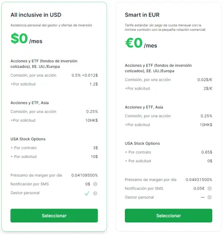The width and height of the screenshot is (223, 234).
Task: Click the Smart in EUR heading
Action: click(x=142, y=15)
